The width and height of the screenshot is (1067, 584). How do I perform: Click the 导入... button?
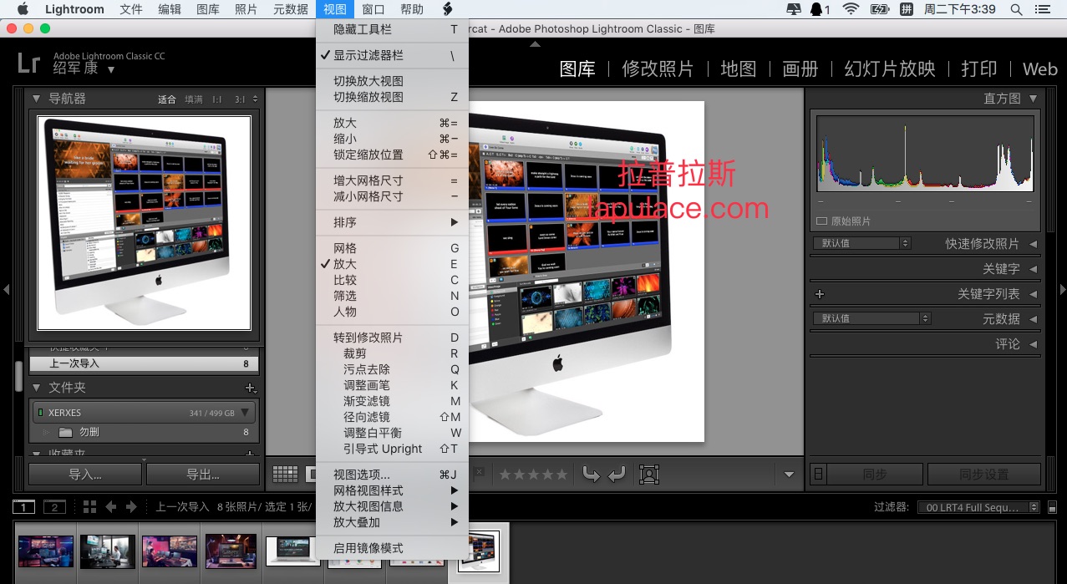click(x=85, y=475)
